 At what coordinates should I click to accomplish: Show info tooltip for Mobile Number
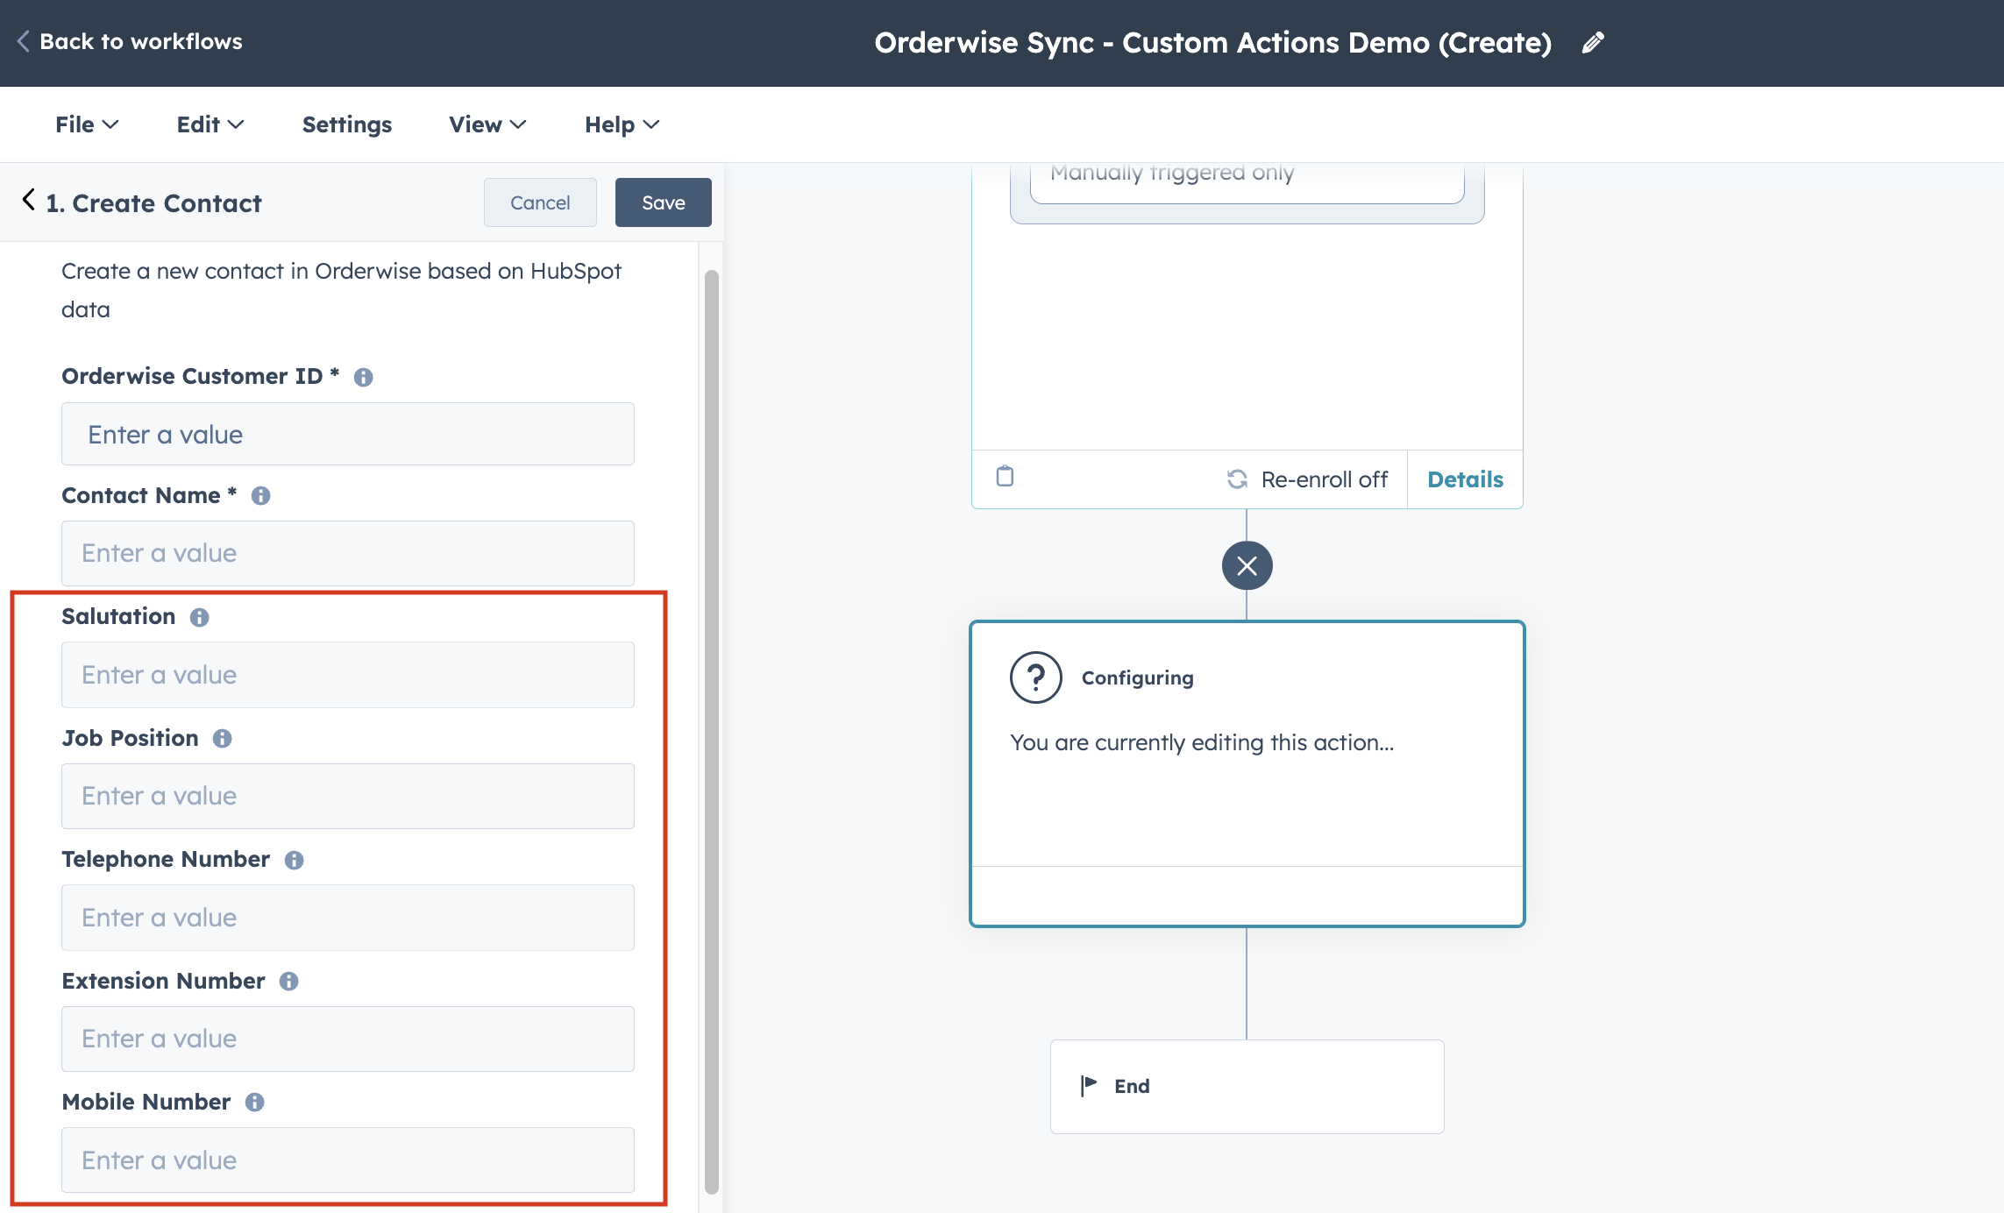coord(254,1103)
